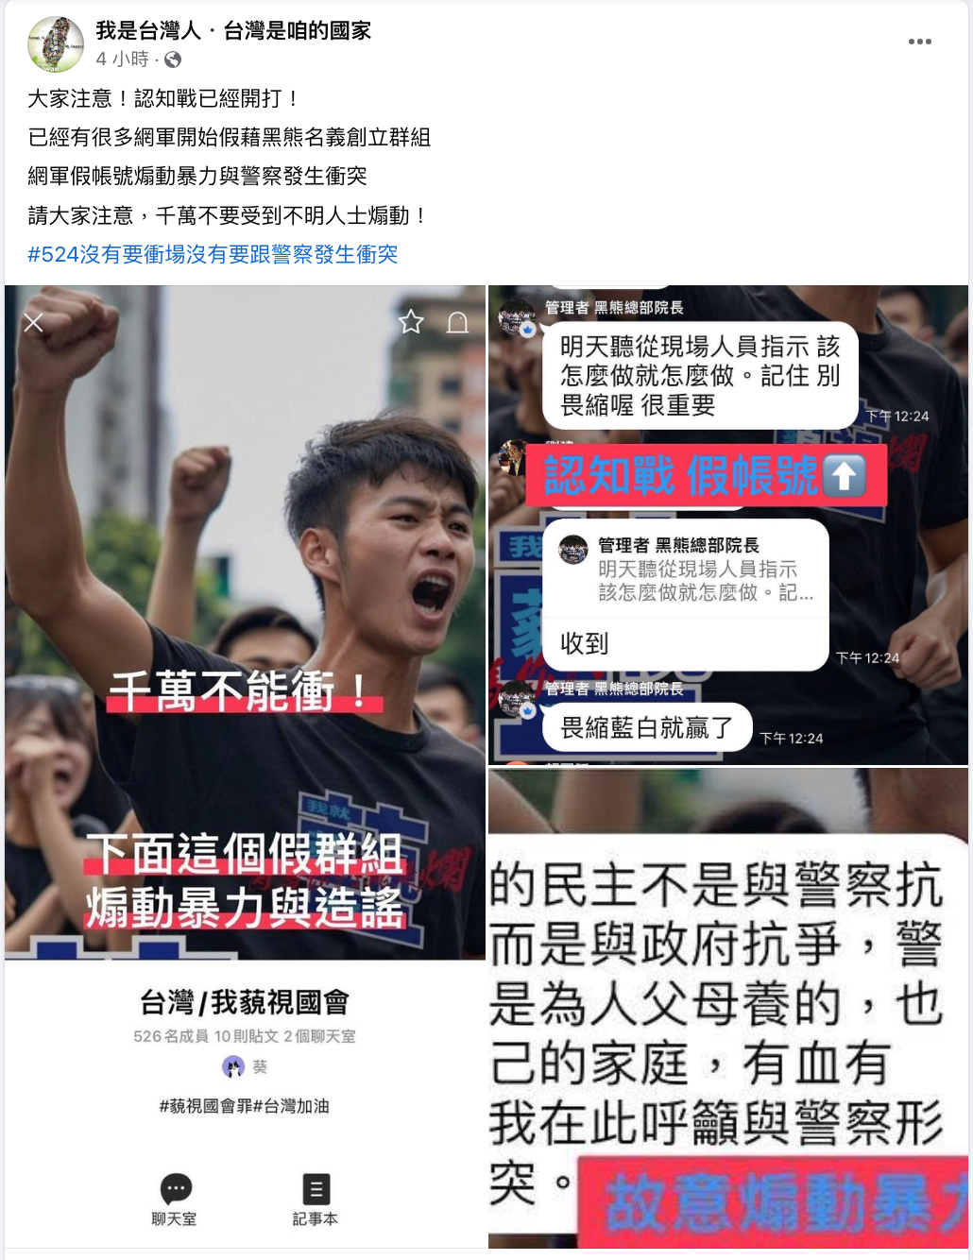Open the hashtag #524沒有要衝場 link
The height and width of the screenshot is (1260, 973).
[213, 254]
